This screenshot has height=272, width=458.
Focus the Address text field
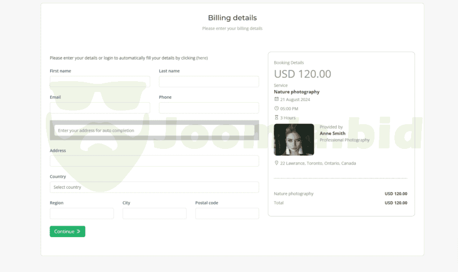coord(154,161)
